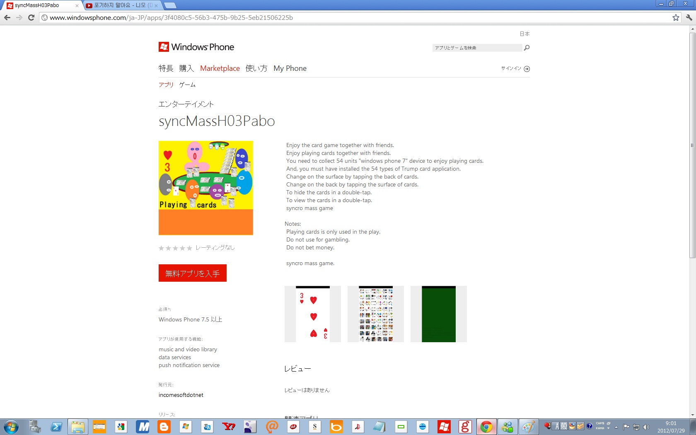Image resolution: width=696 pixels, height=435 pixels.
Task: Click the page vertical scrollbar thumb
Action: tap(692, 145)
